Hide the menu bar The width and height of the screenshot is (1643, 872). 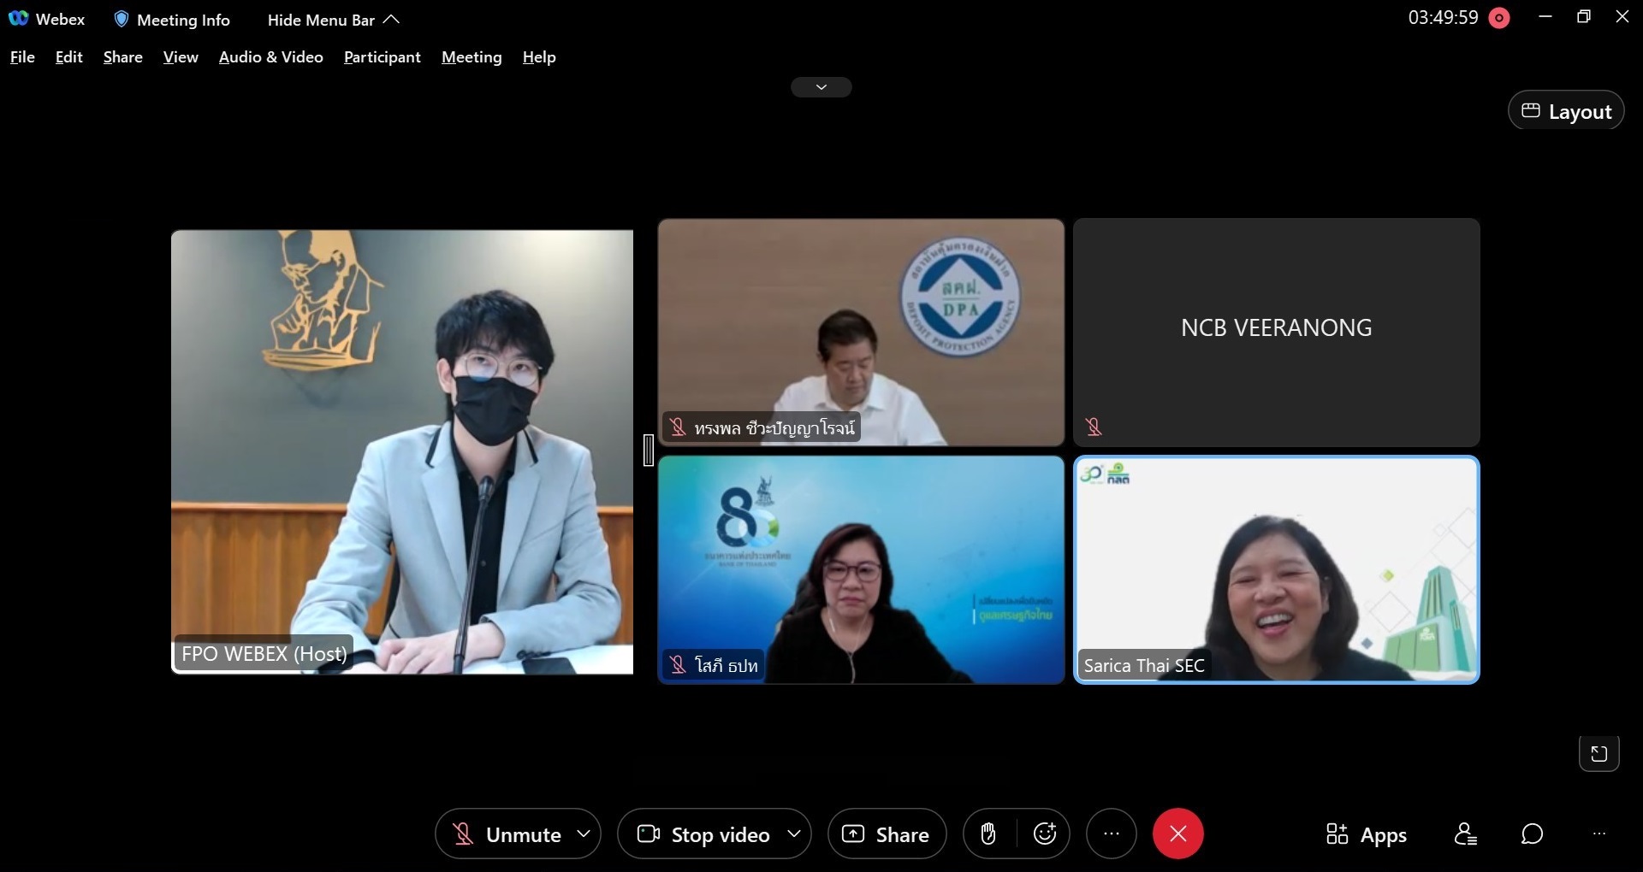[x=333, y=20]
